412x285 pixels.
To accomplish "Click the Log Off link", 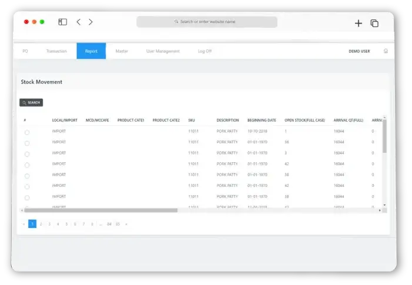I will click(x=205, y=51).
